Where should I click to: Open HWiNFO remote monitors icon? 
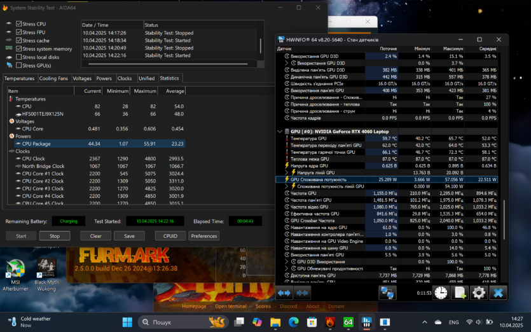coord(387,293)
